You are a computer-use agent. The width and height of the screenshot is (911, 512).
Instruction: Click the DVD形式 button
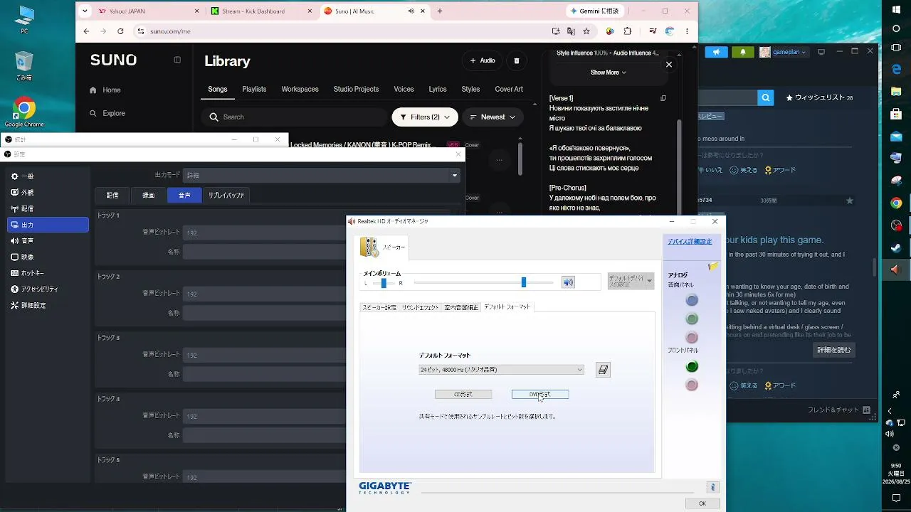coord(540,394)
